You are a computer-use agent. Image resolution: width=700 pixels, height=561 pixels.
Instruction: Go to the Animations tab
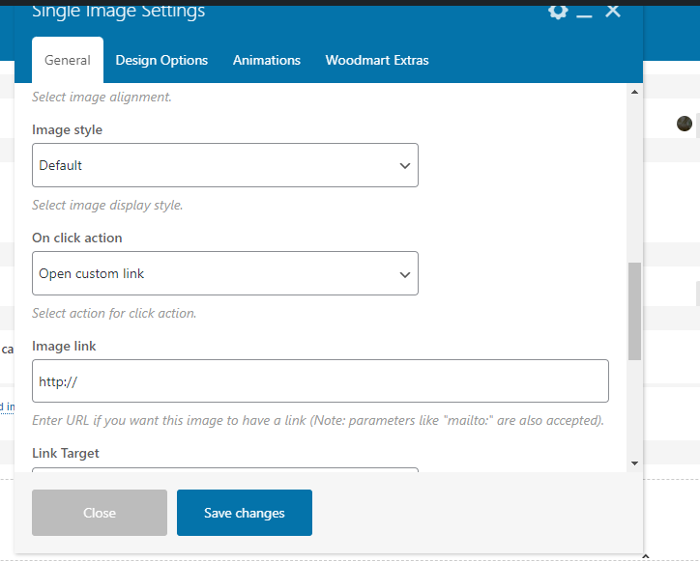click(x=267, y=60)
